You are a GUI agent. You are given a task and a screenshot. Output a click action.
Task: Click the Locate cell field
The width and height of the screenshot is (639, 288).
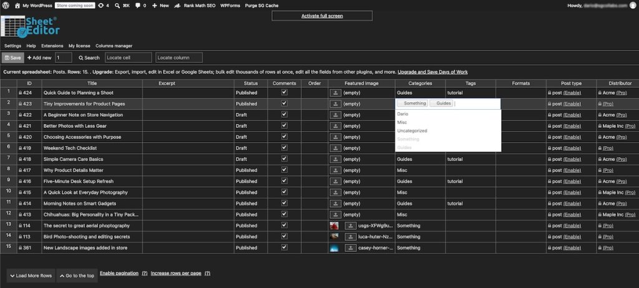129,58
